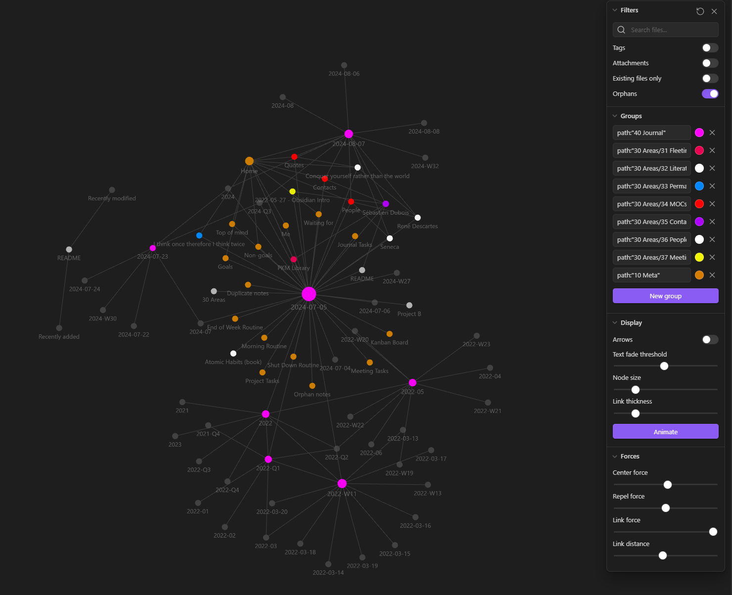732x595 pixels.
Task: Open blue color swatch for 33 Permanent group
Action: coord(699,186)
